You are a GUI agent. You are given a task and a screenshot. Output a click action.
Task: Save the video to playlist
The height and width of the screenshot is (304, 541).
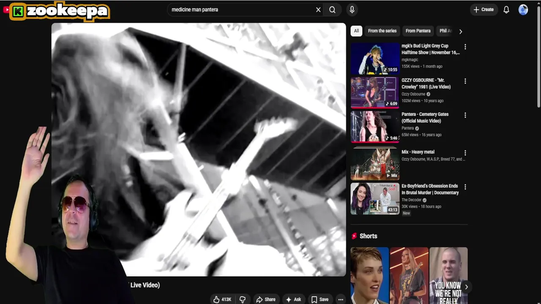click(x=320, y=299)
